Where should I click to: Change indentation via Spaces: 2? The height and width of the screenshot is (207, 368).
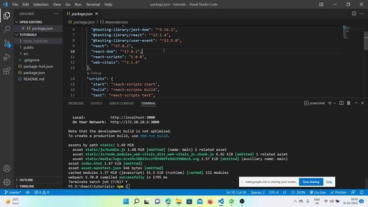258,192
